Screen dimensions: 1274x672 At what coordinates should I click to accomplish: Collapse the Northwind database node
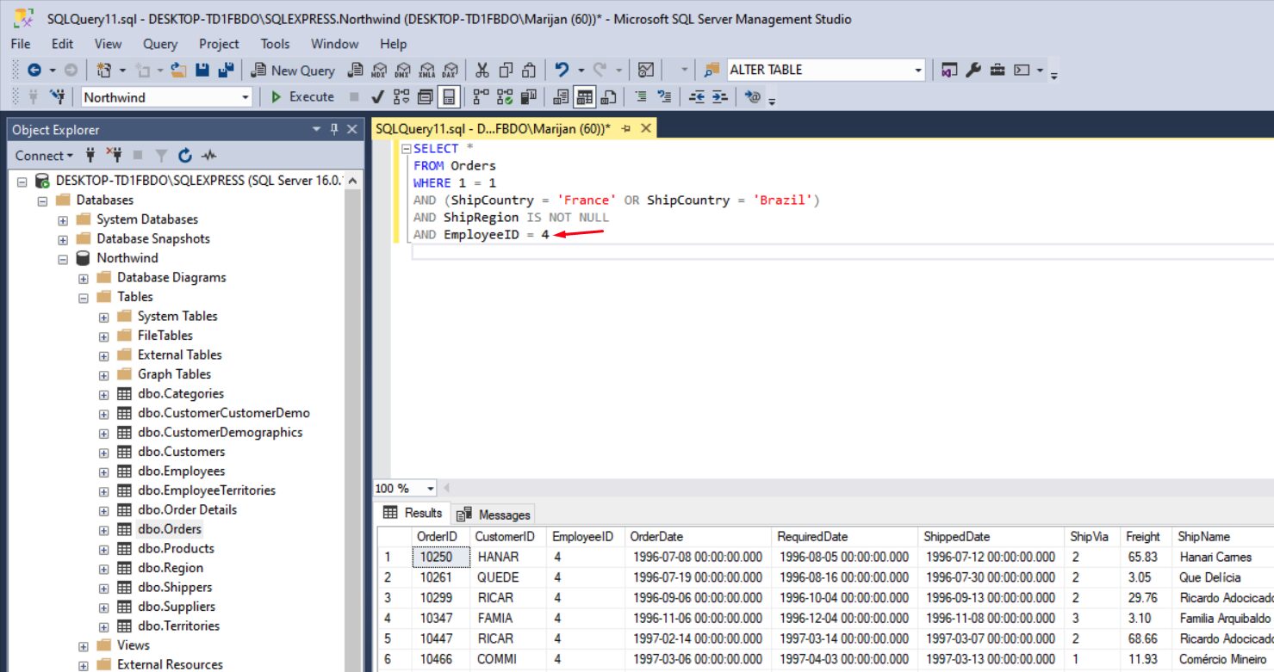(62, 258)
